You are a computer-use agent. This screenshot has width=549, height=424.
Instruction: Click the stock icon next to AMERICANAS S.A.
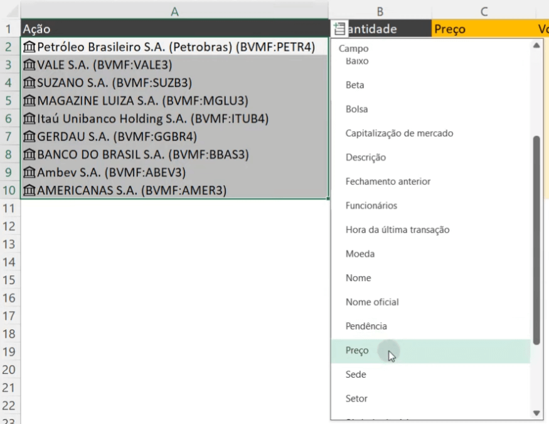point(29,191)
